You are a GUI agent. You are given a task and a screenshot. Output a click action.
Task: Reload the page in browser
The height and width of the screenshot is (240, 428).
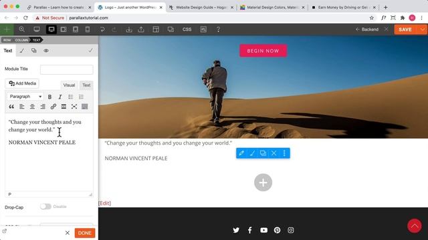tap(25, 18)
